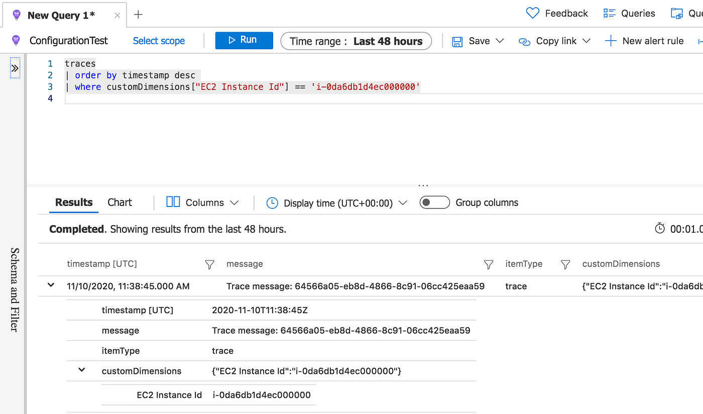The width and height of the screenshot is (703, 414).
Task: Click the Select scope link
Action: click(x=159, y=41)
